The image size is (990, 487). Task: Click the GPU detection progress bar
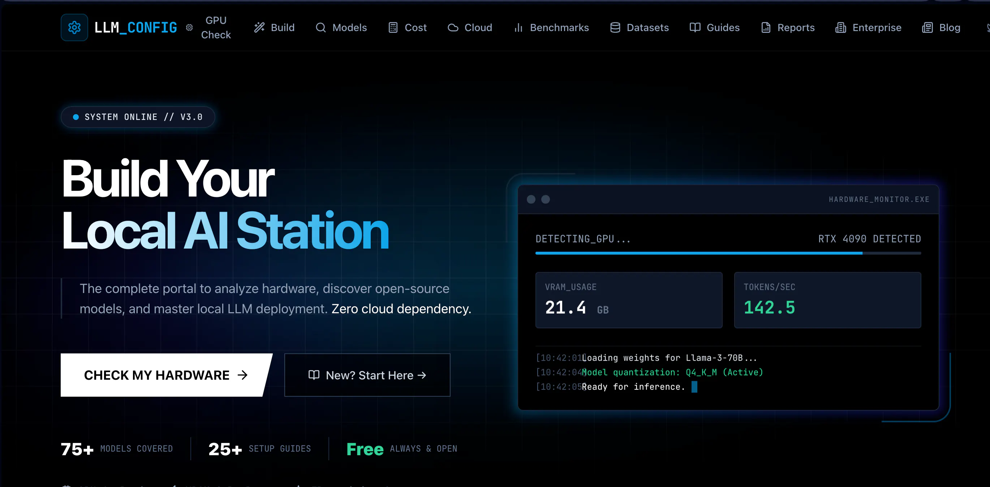coord(728,253)
